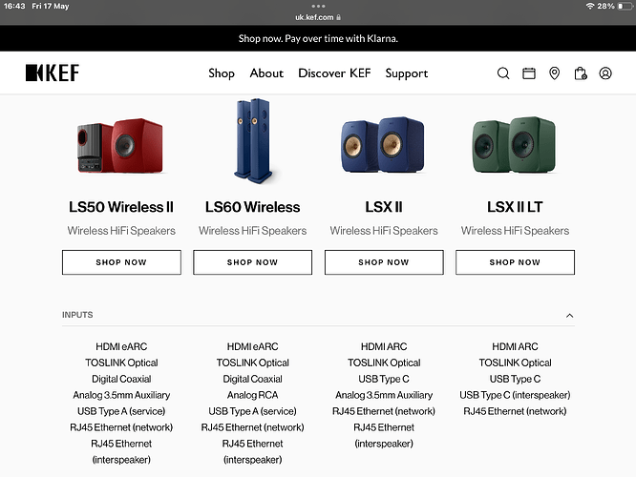Image resolution: width=636 pixels, height=477 pixels.
Task: Click Shop Now for LSX II
Action: coord(384,262)
